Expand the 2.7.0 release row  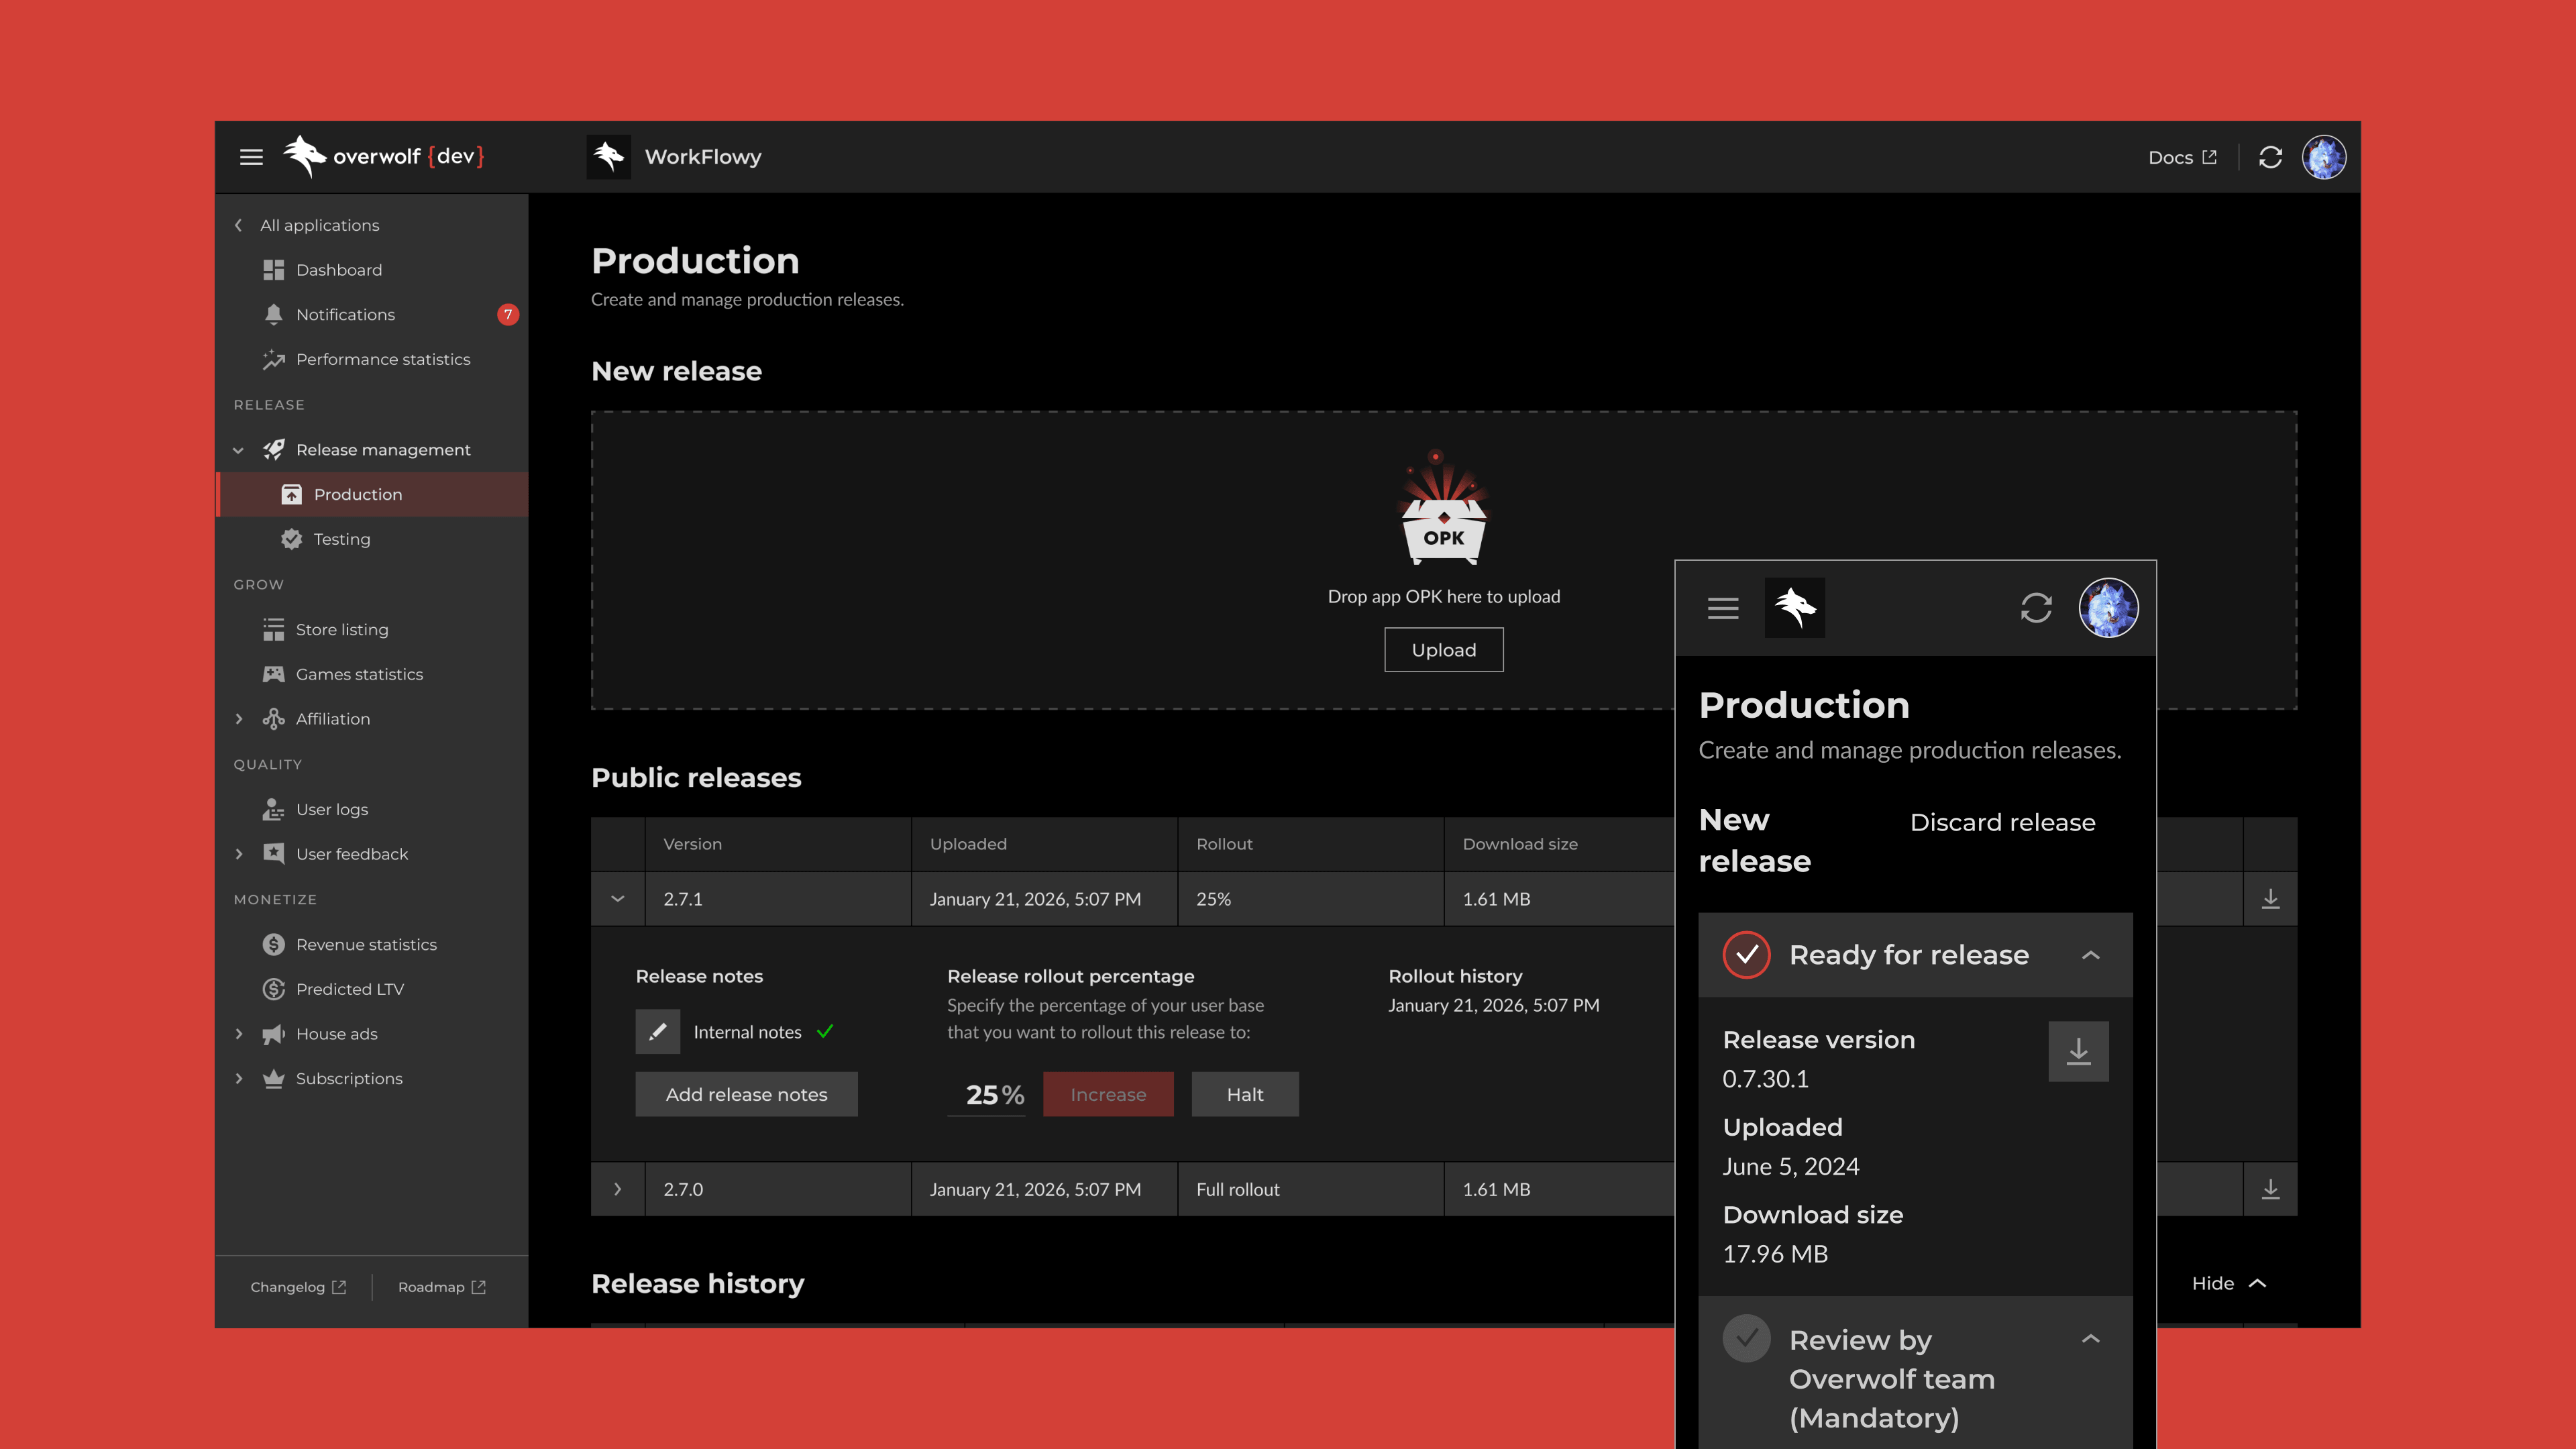pos(618,1189)
